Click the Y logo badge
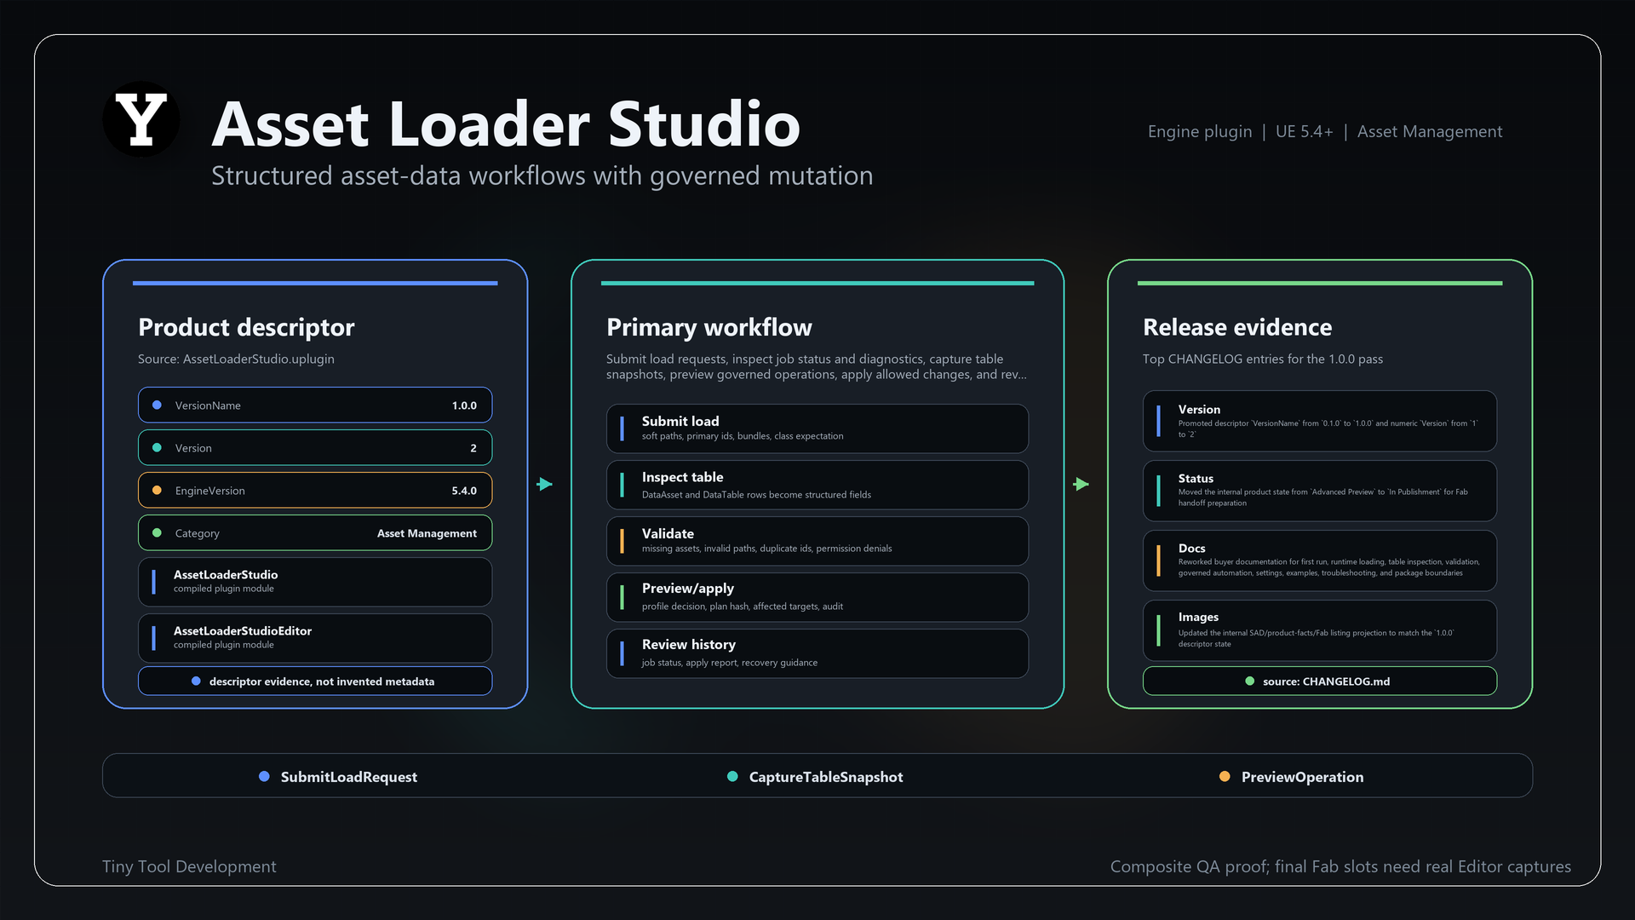Image resolution: width=1635 pixels, height=920 pixels. 141,119
